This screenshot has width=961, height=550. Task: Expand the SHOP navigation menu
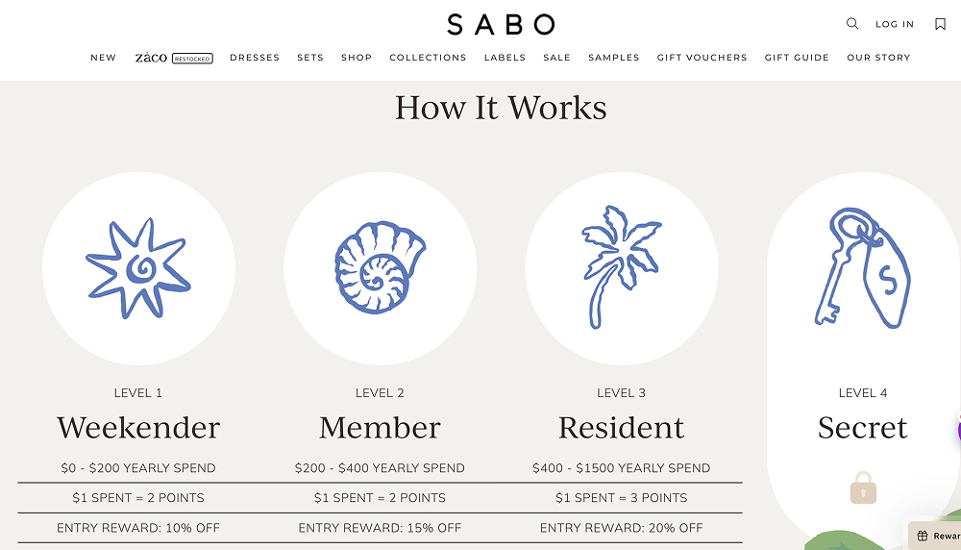click(x=357, y=58)
